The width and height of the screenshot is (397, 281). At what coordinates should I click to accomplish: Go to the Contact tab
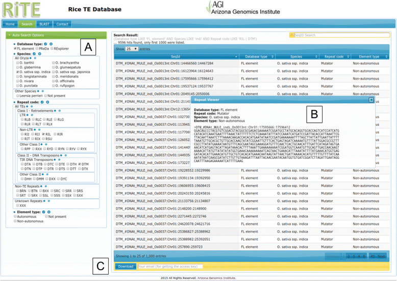pyautogui.click(x=62, y=24)
